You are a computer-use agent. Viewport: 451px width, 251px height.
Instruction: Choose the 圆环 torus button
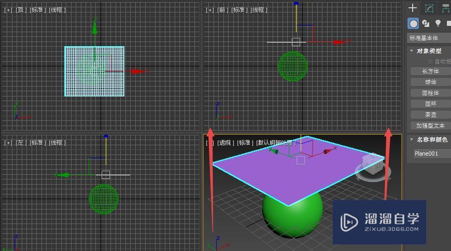click(x=431, y=104)
